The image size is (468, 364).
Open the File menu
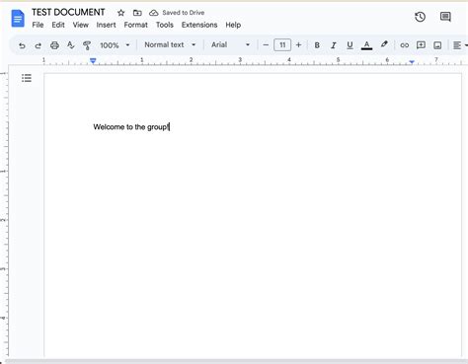coord(38,25)
